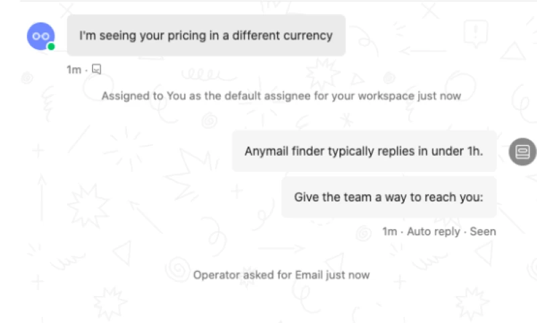Click the 1m timestamp under the customer message
This screenshot has height=323, width=537.
[73, 70]
